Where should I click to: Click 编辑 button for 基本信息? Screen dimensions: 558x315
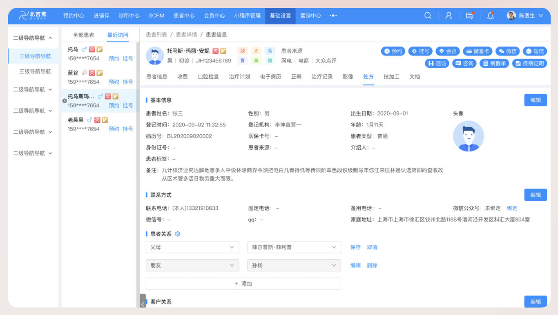(x=536, y=100)
